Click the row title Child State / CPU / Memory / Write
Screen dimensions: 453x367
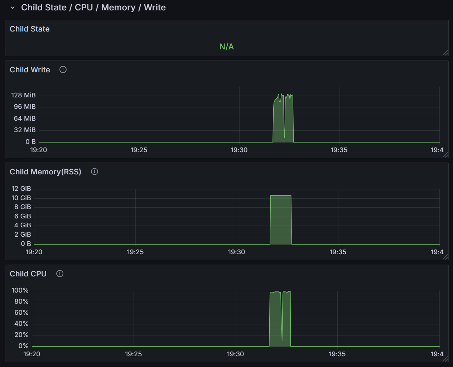tap(93, 8)
